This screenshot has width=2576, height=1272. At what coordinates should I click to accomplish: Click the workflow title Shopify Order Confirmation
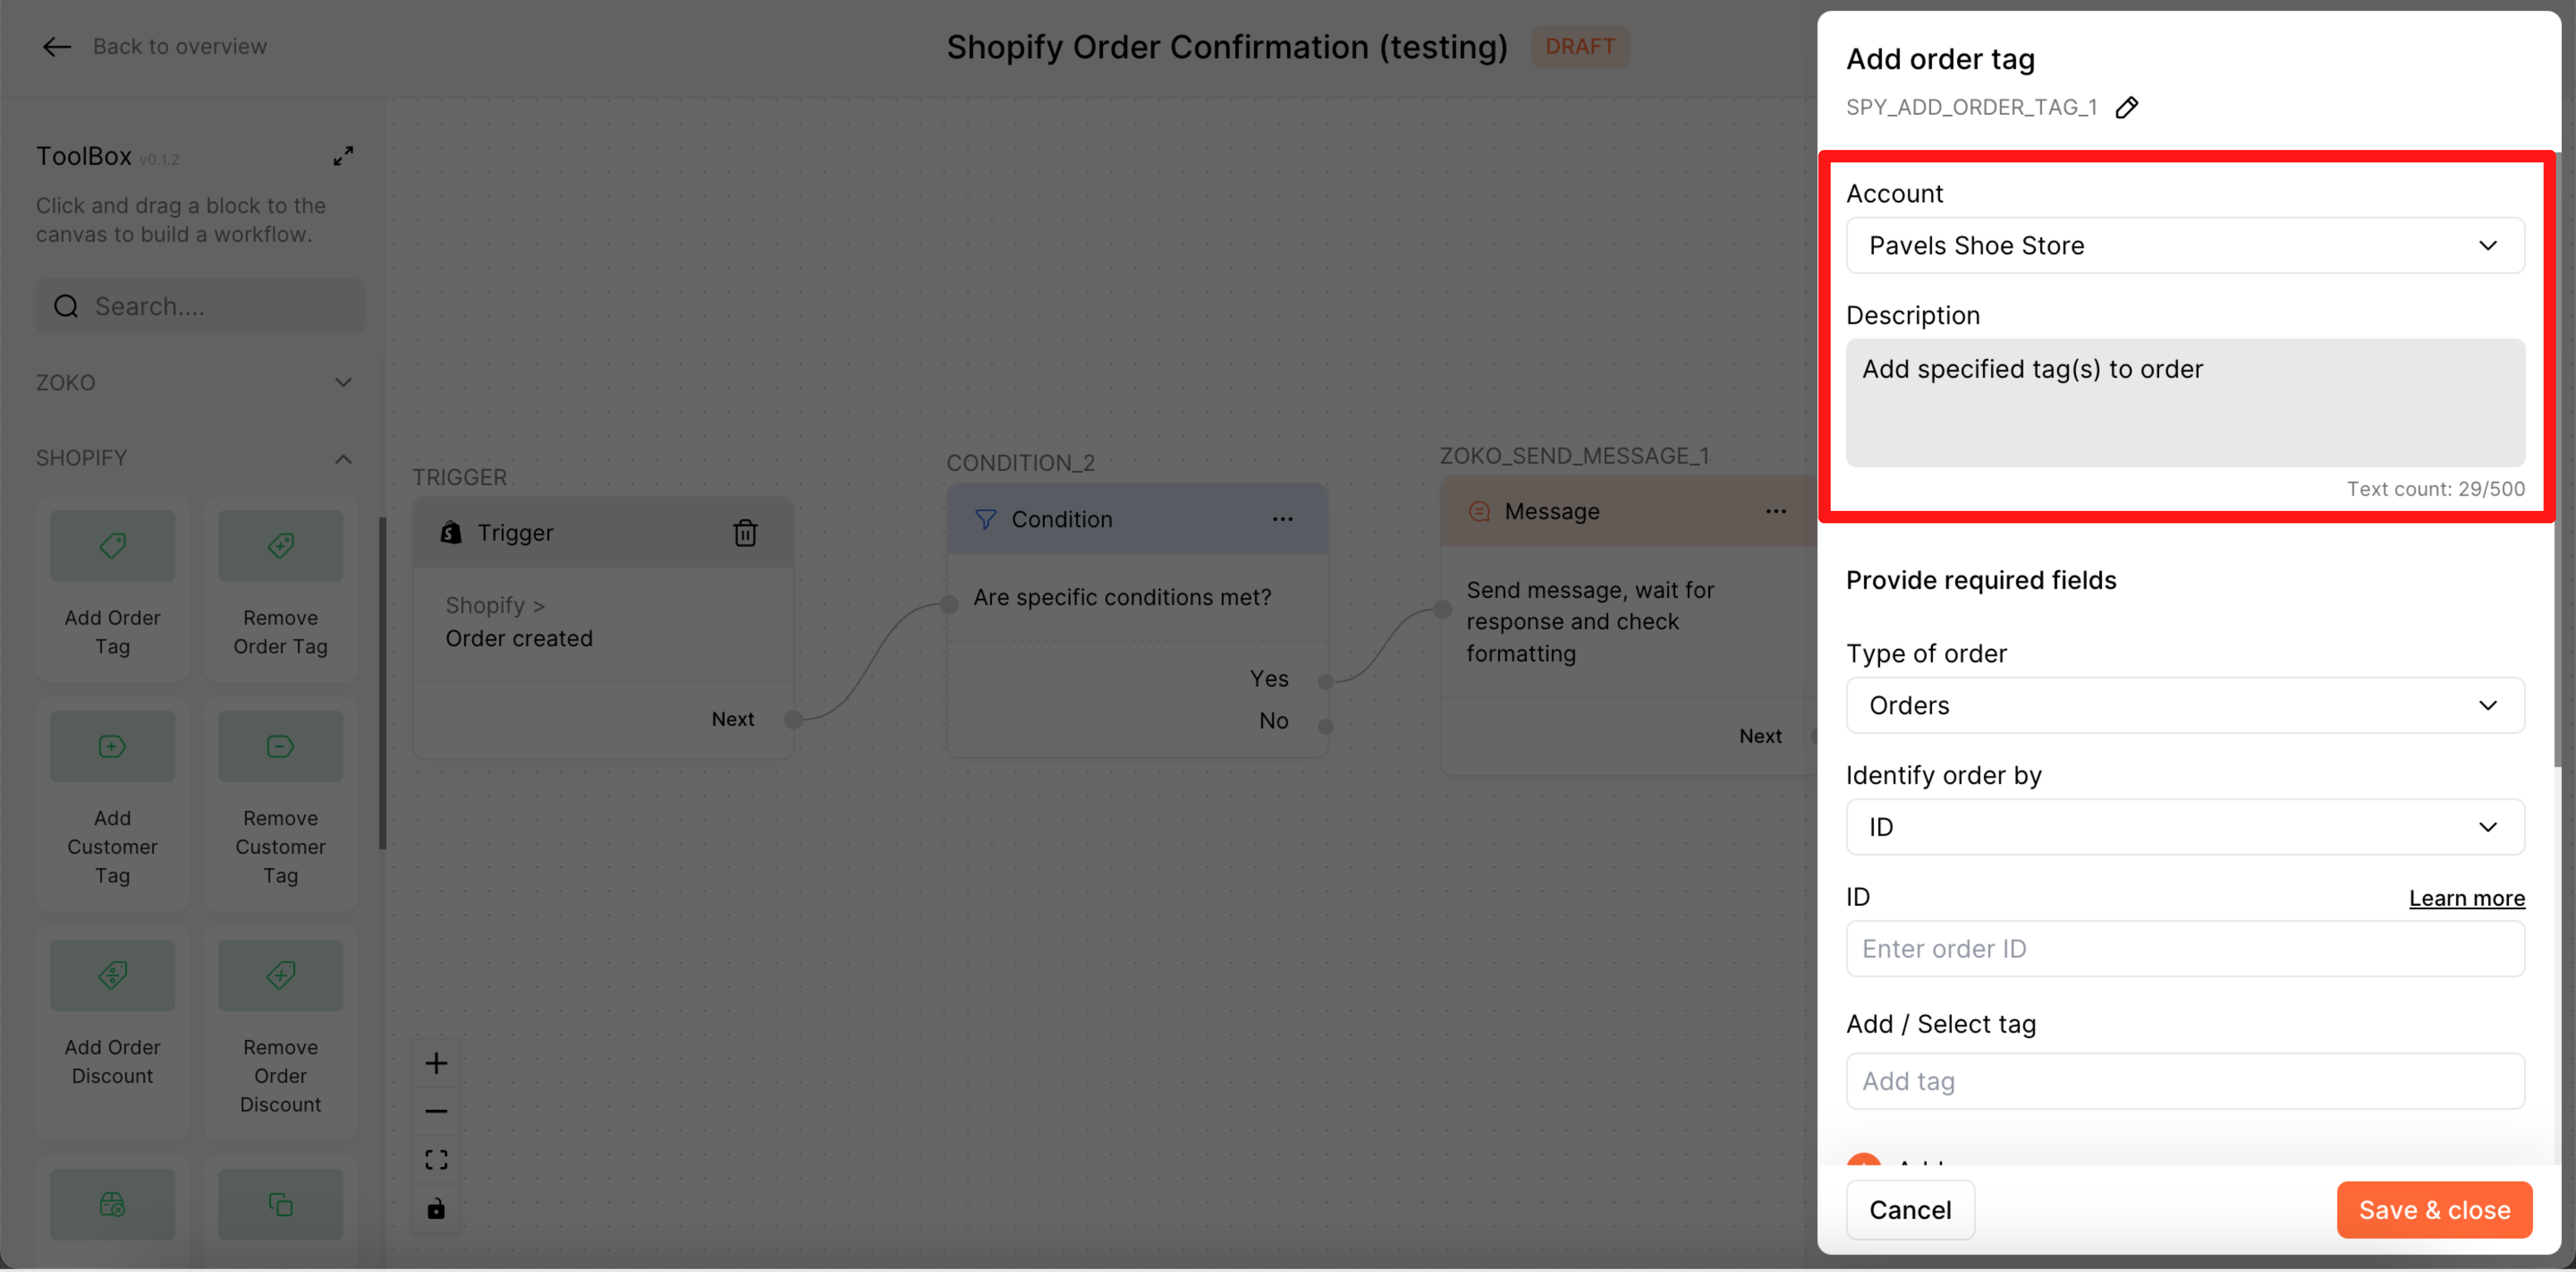click(x=1227, y=47)
